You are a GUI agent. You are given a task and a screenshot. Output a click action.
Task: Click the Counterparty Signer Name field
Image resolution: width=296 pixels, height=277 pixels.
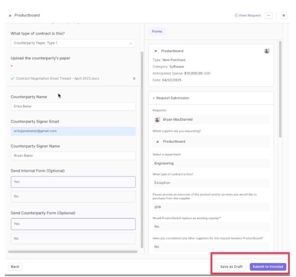pos(73,156)
